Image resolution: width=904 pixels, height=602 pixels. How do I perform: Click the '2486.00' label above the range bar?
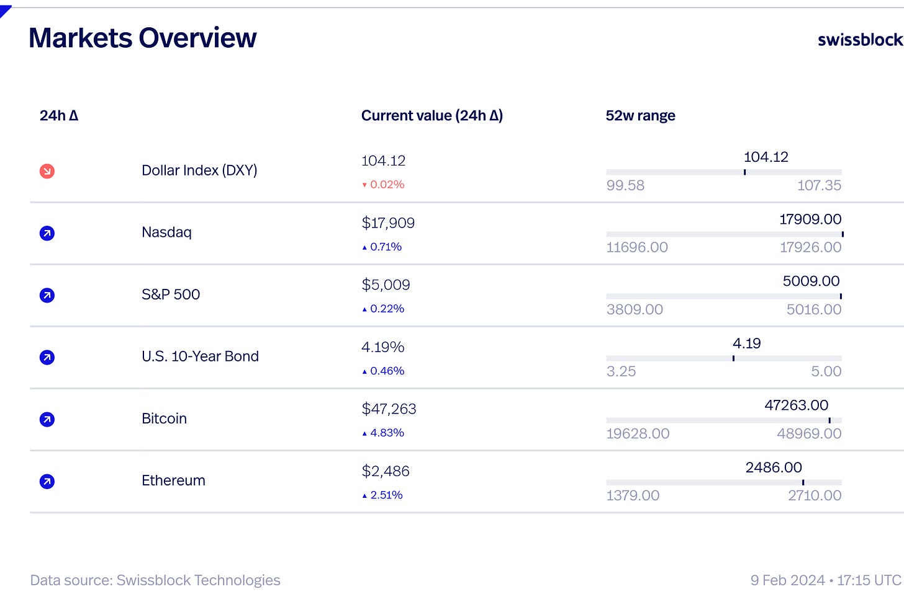[x=774, y=467]
